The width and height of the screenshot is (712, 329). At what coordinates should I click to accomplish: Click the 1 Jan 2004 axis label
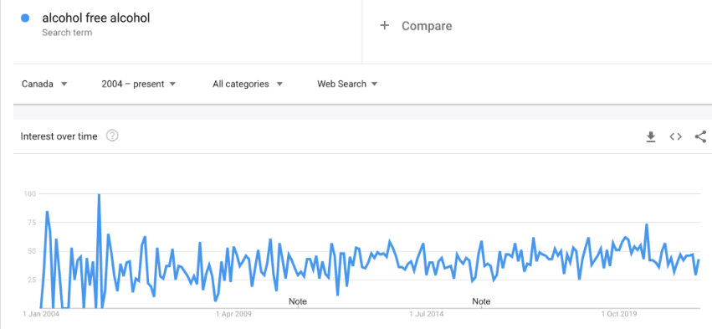[41, 314]
